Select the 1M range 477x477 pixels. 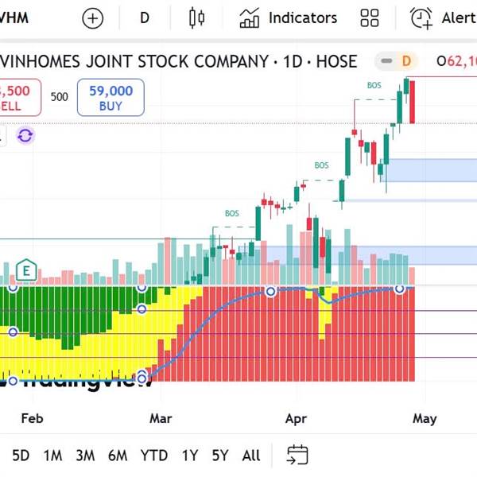tap(52, 456)
